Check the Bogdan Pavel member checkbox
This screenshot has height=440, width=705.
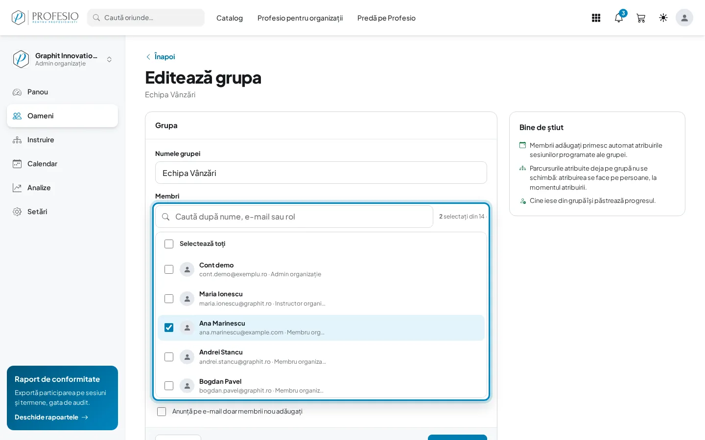(169, 386)
